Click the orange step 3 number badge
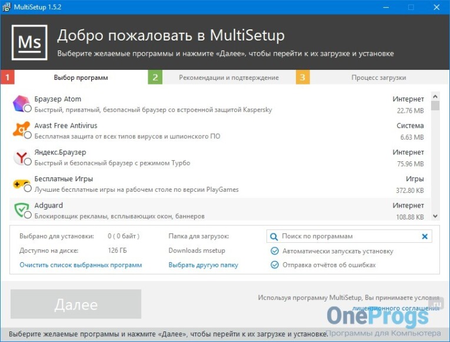The height and width of the screenshot is (342, 450). (x=303, y=77)
